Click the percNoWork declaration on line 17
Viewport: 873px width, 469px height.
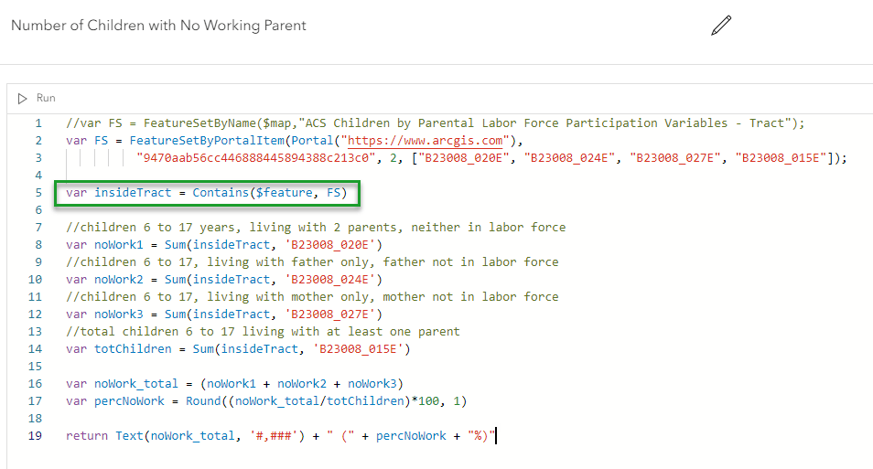[x=129, y=401]
